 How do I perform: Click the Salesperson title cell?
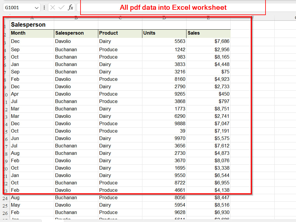32,25
